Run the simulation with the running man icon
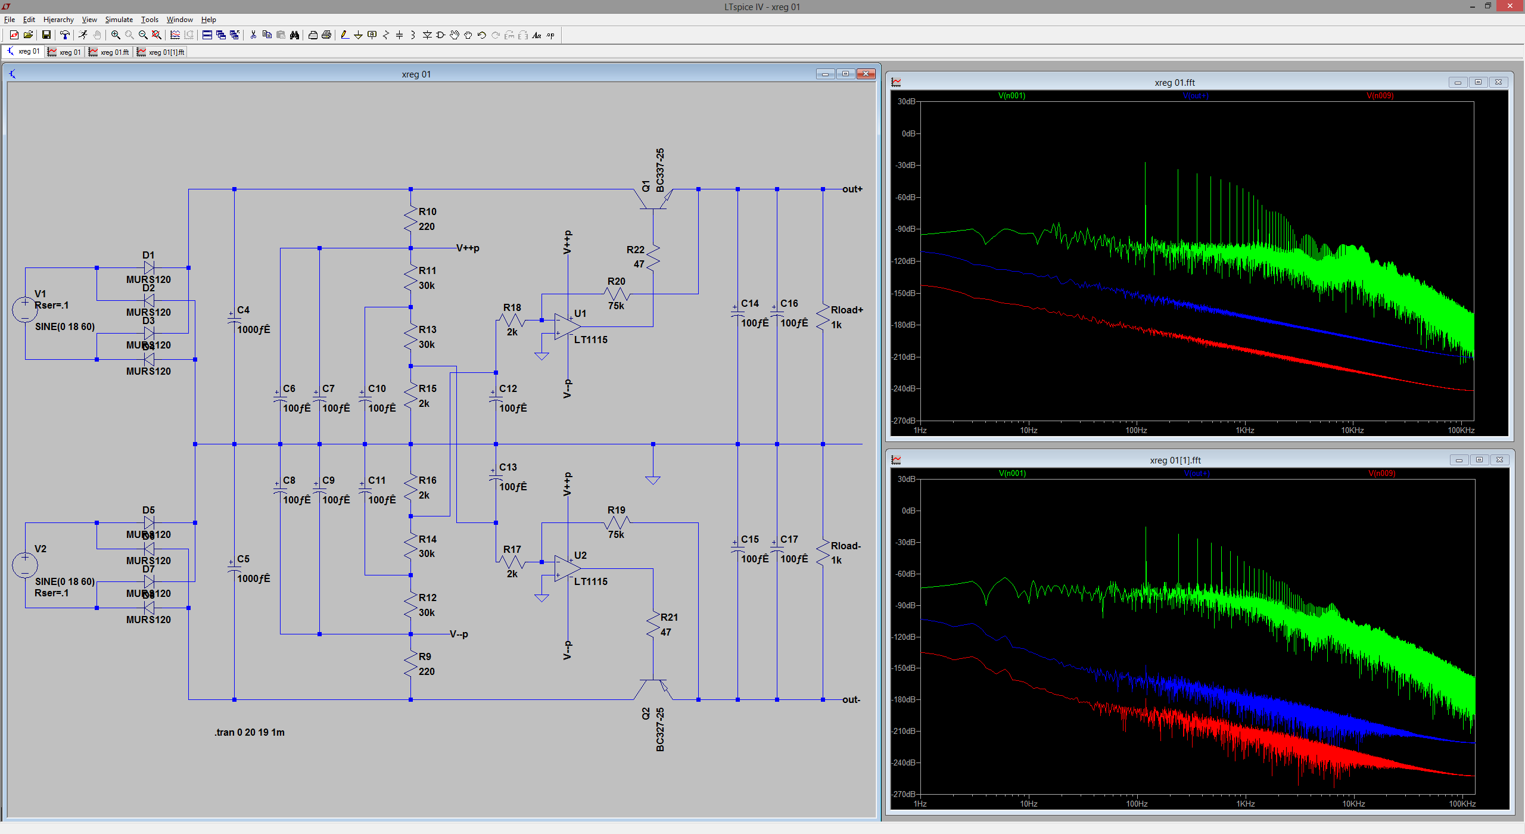 pos(83,35)
